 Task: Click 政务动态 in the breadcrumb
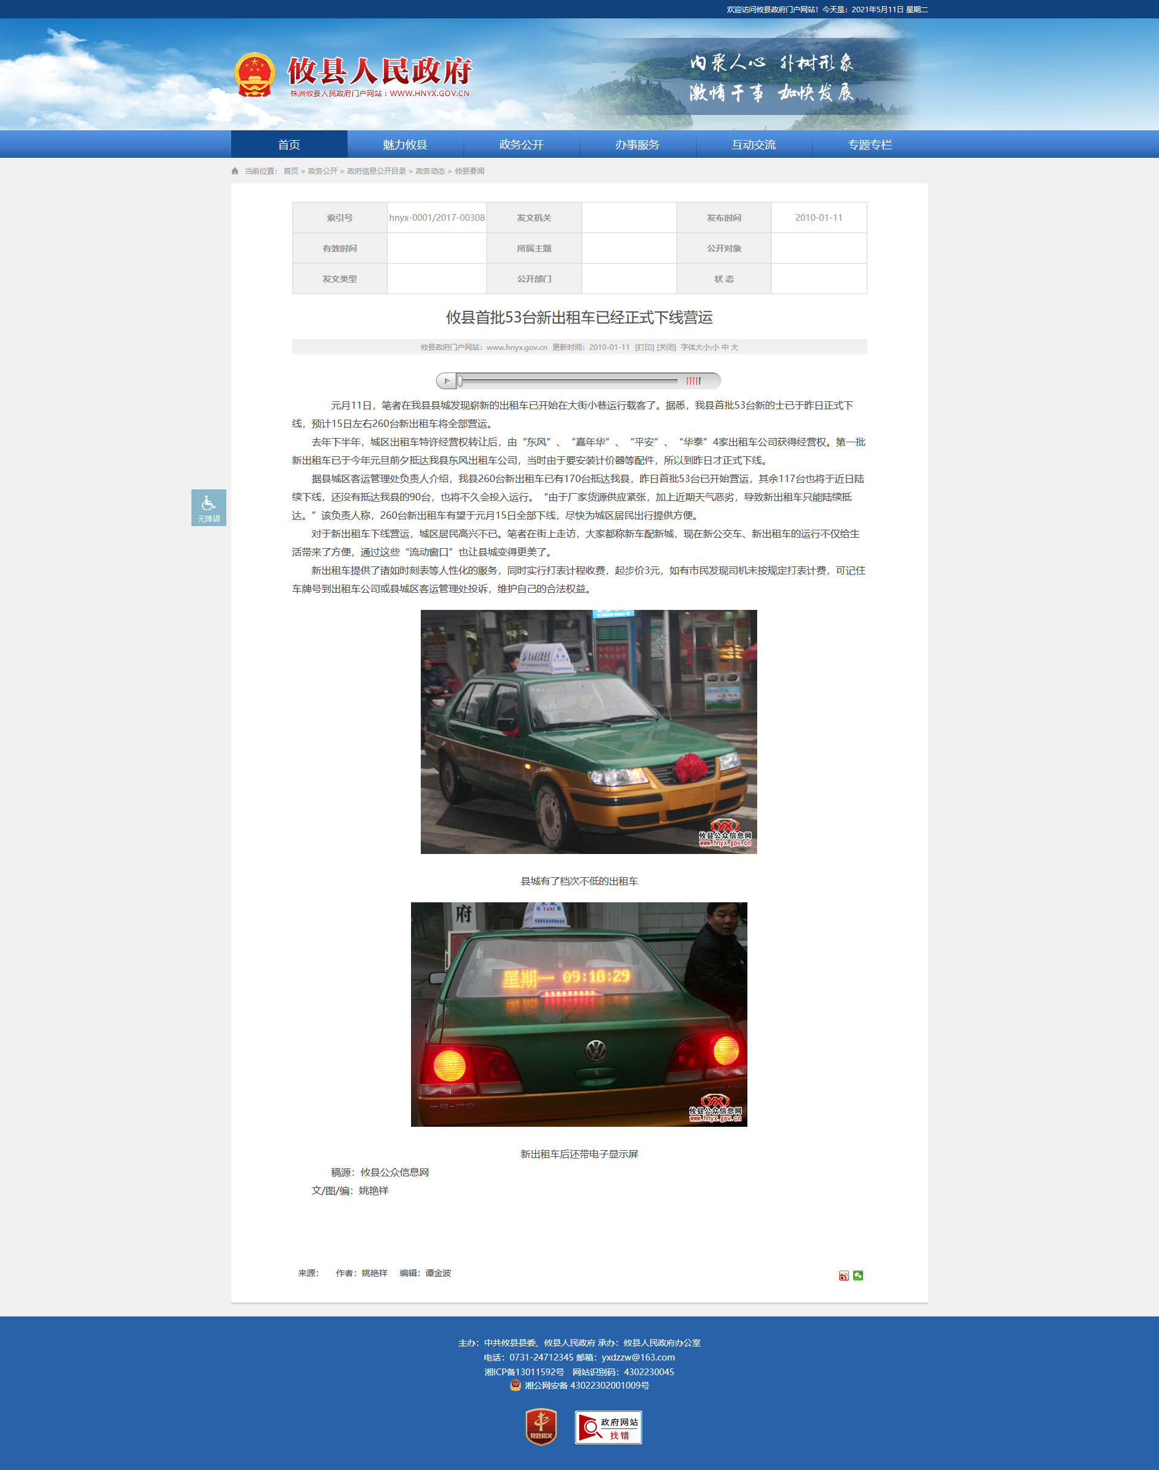(430, 171)
